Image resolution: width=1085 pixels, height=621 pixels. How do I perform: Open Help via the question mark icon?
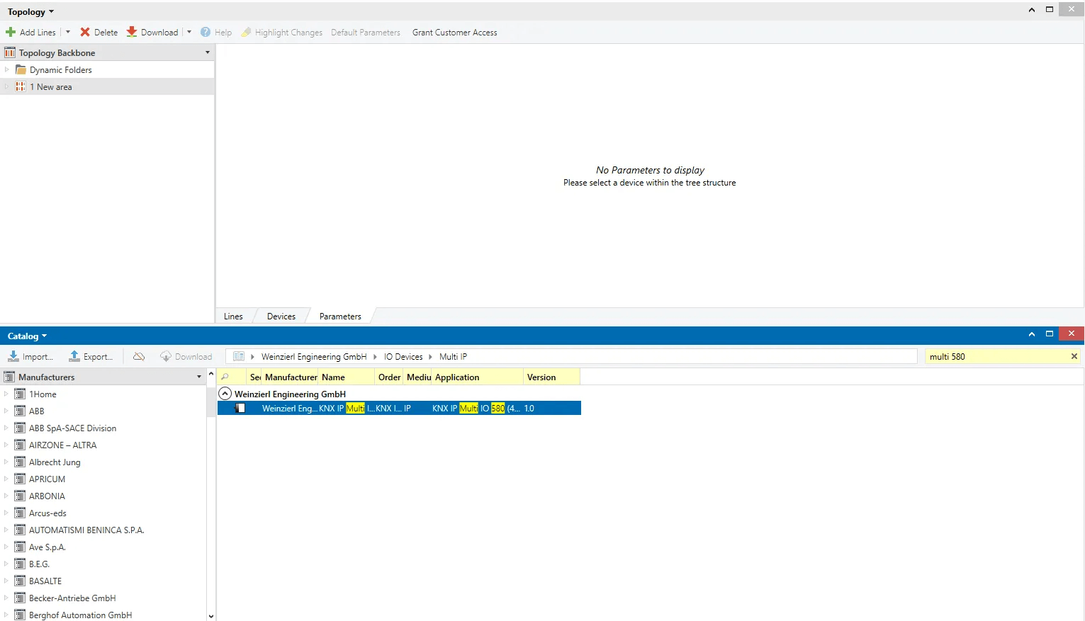pos(206,33)
